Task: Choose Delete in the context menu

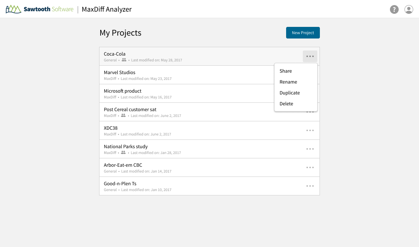Action: click(x=286, y=104)
